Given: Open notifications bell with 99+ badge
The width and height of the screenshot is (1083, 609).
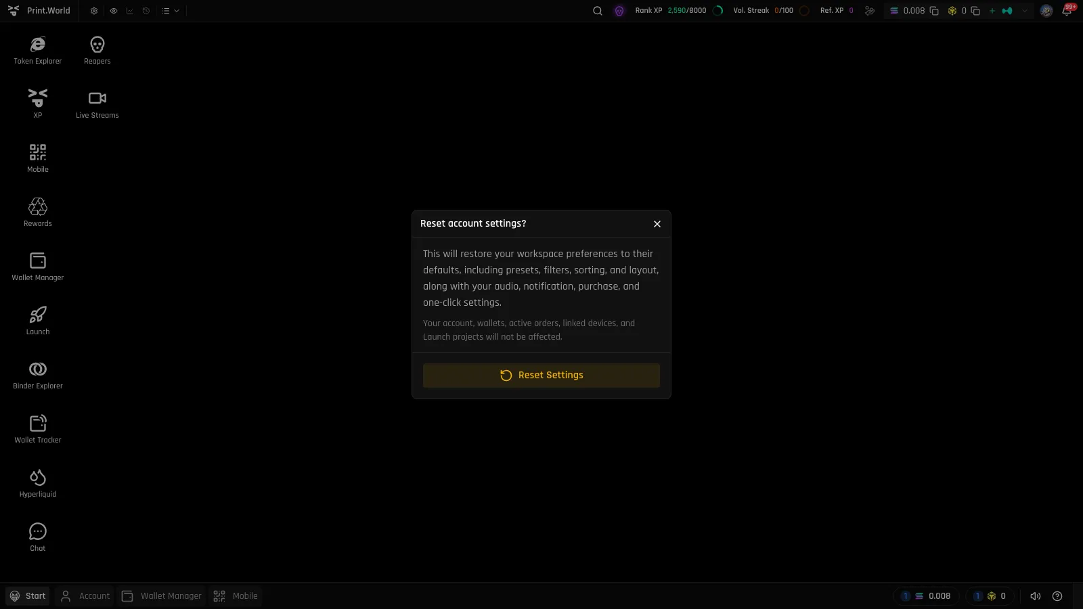Looking at the screenshot, I should tap(1067, 10).
